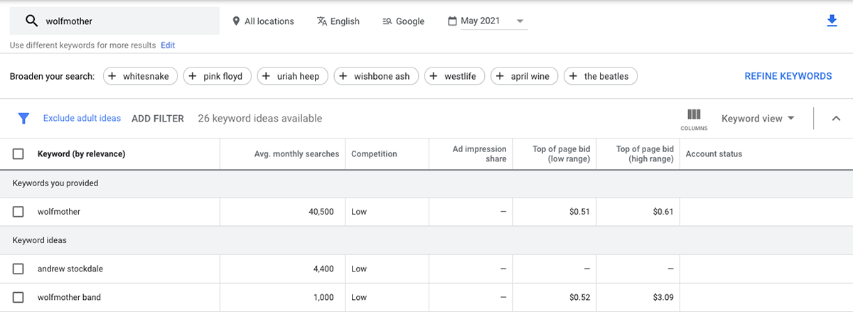Viewport: 853px width, 312px height.
Task: Click the download keyword ideas icon
Action: 832,21
